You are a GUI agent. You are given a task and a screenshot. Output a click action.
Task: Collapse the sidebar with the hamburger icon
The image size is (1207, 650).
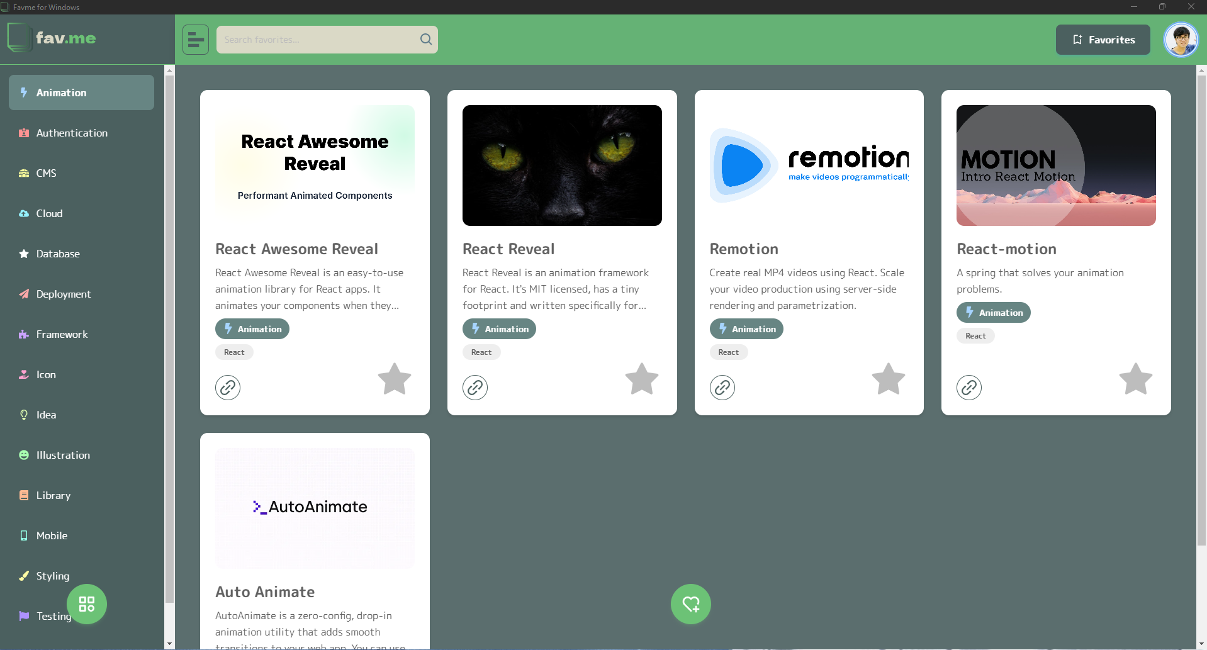tap(195, 39)
